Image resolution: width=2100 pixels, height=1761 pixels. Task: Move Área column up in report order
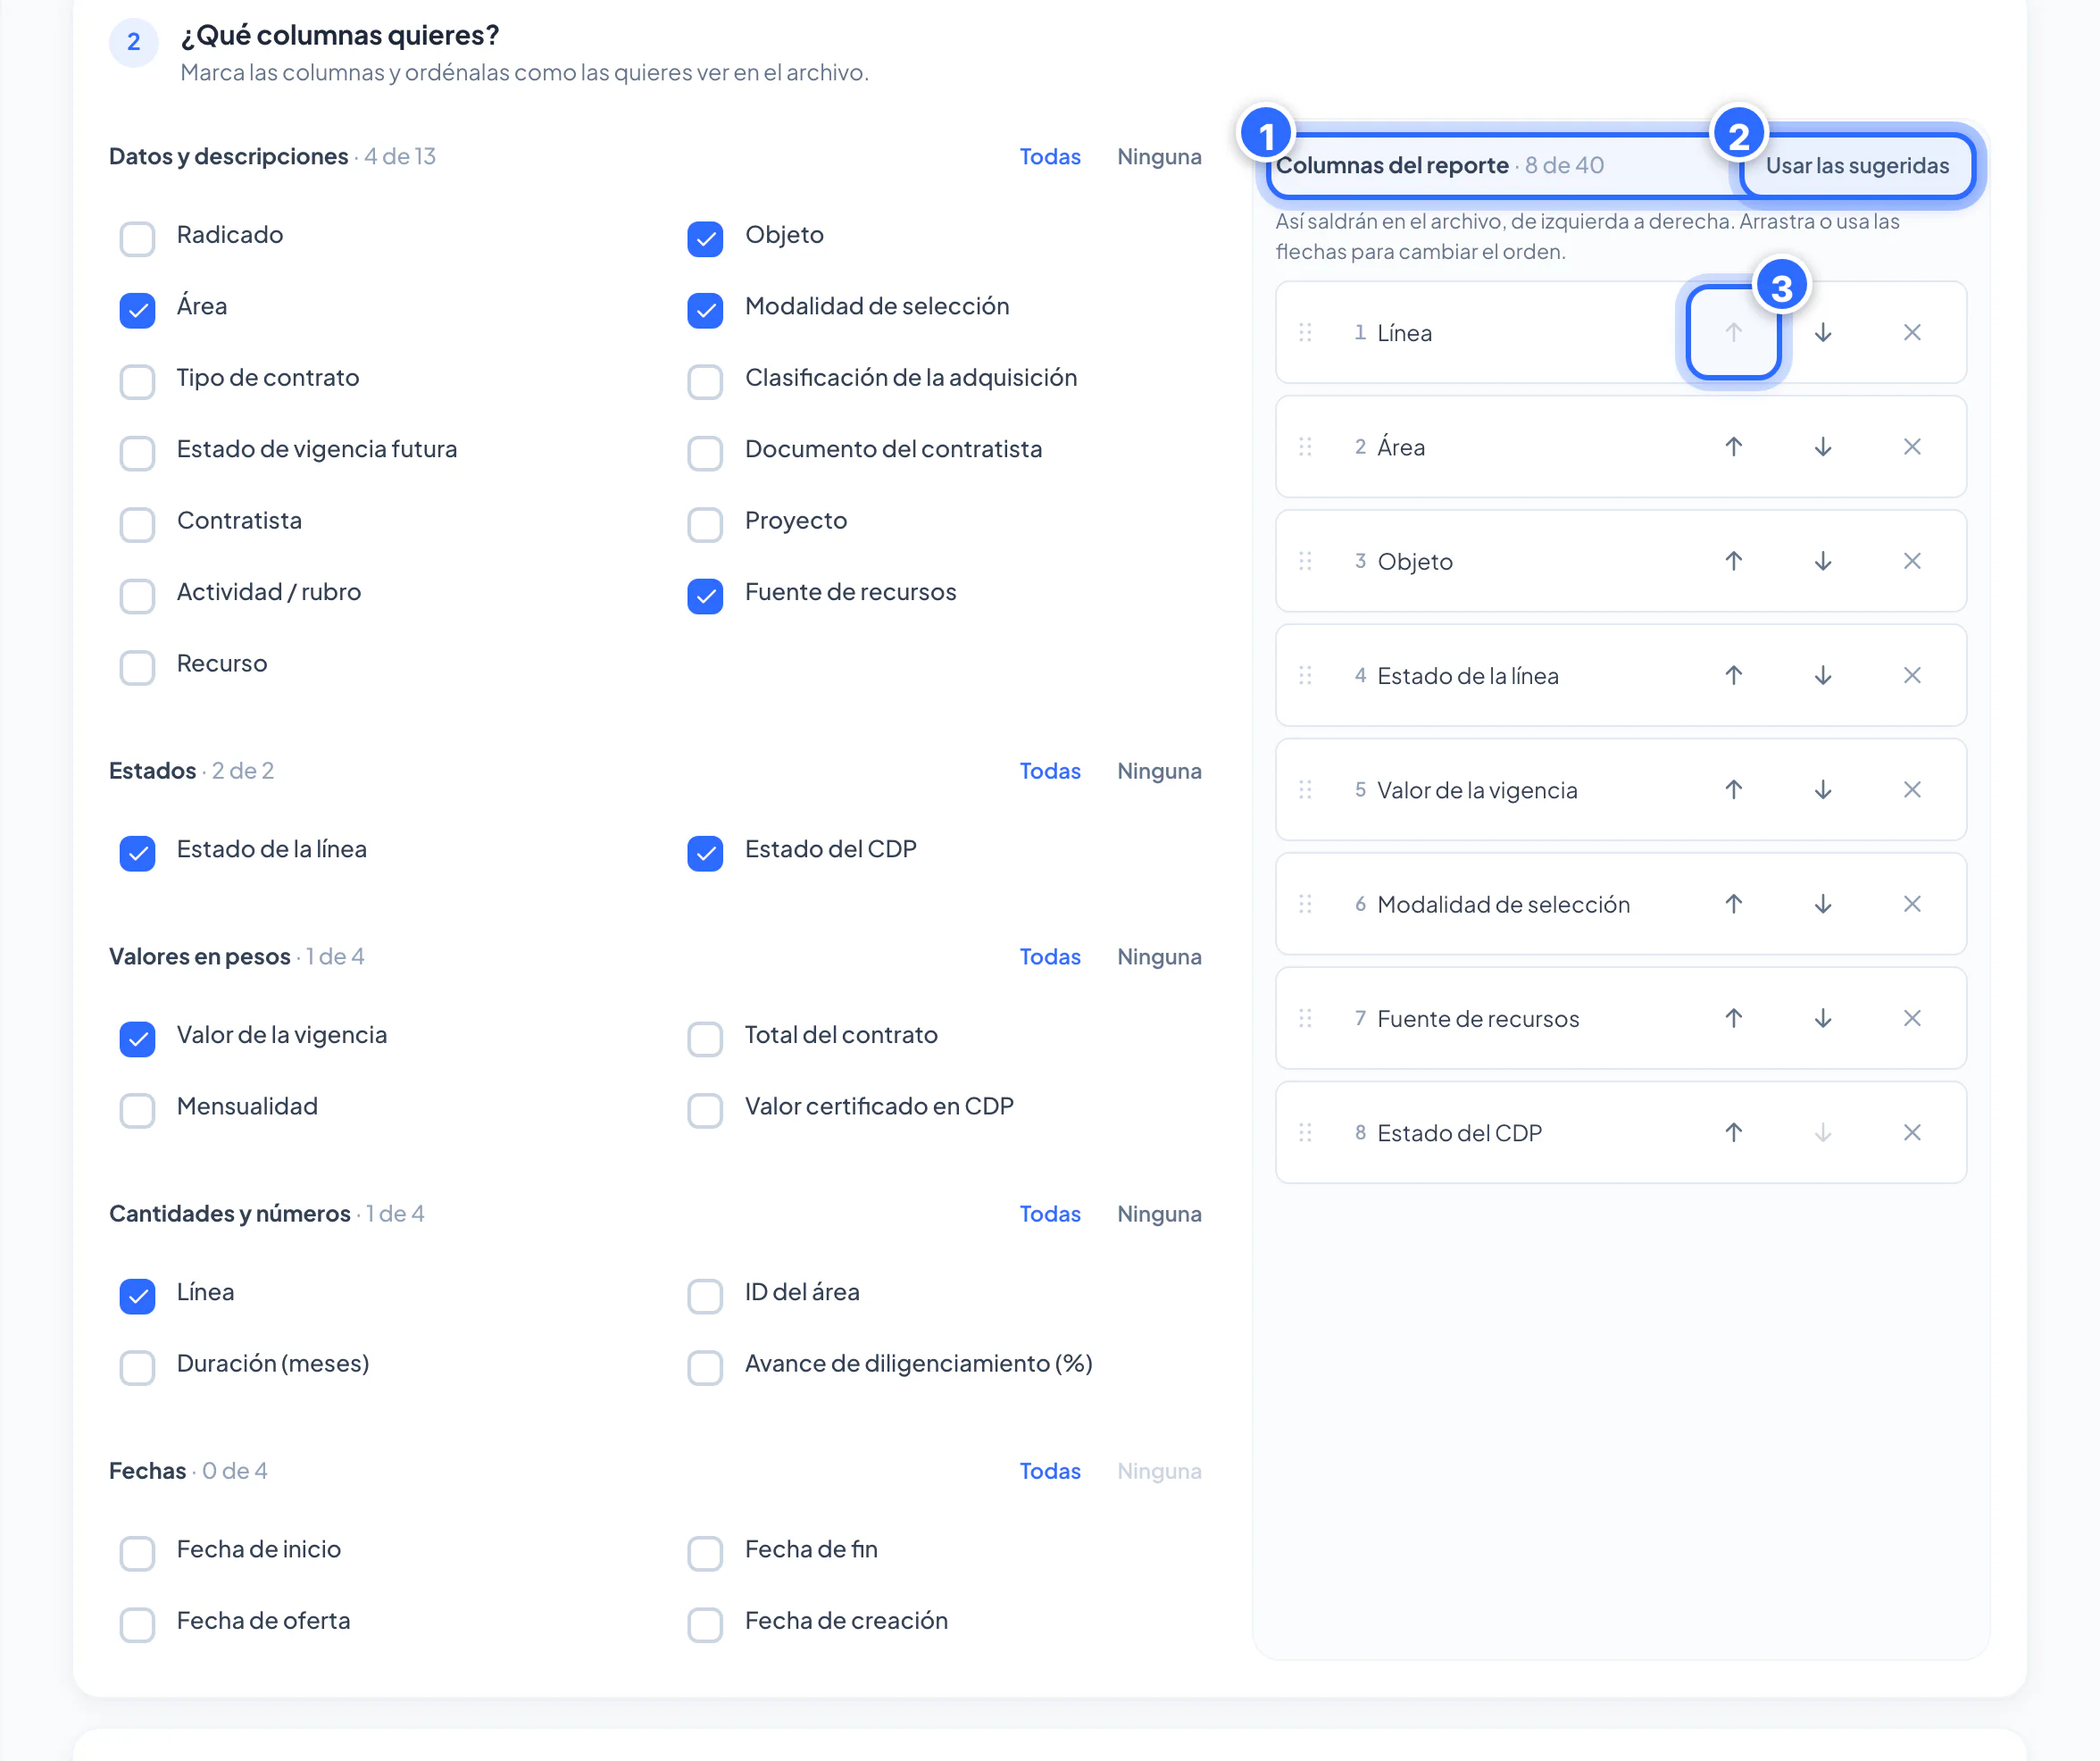click(1733, 447)
